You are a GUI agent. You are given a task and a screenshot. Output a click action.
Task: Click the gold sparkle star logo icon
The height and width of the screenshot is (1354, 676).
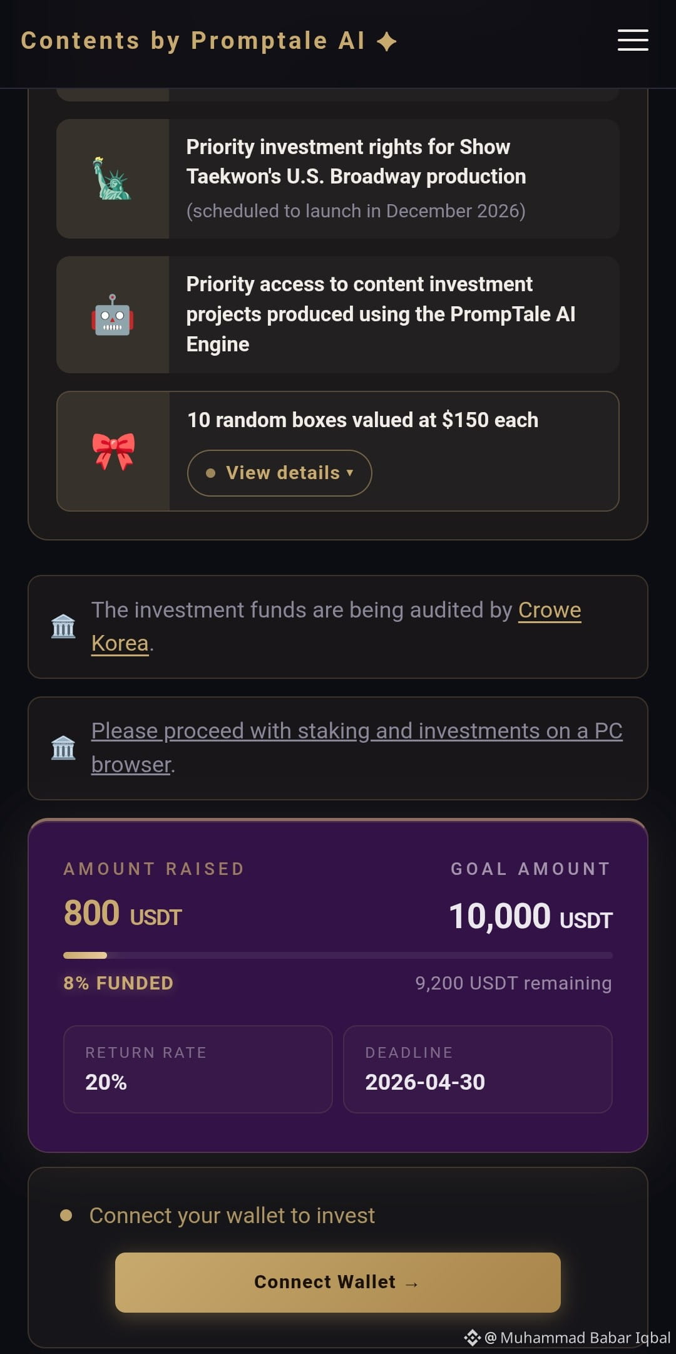point(387,41)
